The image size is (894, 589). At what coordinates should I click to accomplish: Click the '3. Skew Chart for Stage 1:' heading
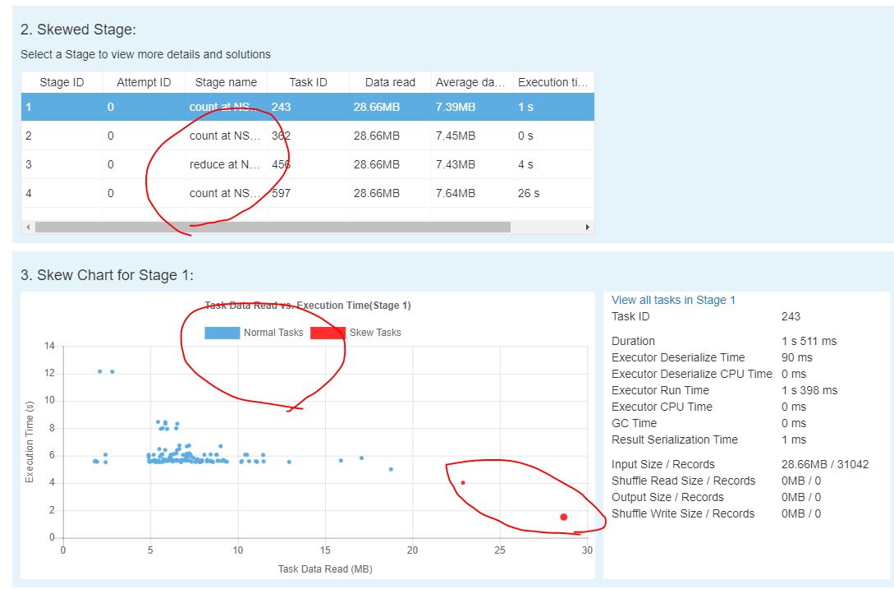[108, 275]
